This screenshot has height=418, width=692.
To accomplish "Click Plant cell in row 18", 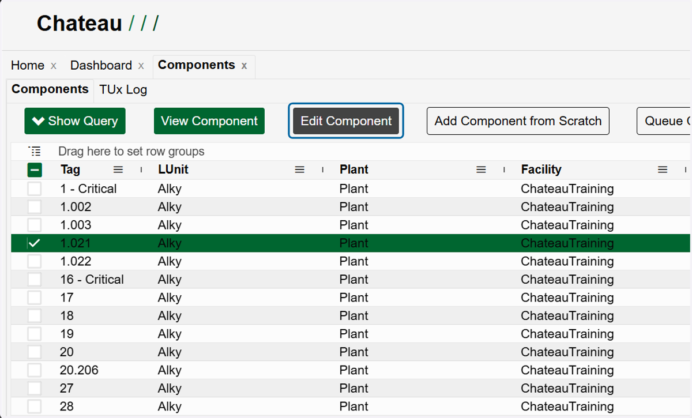I will [x=353, y=316].
